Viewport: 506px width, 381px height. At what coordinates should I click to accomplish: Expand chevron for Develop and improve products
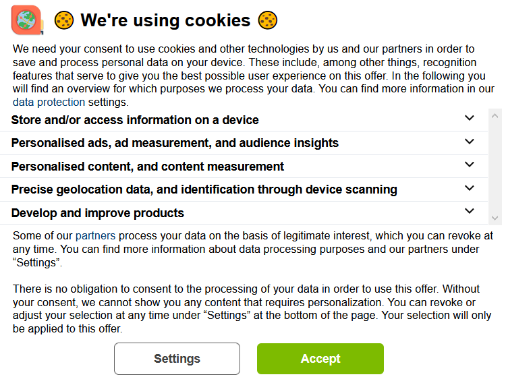pos(470,212)
